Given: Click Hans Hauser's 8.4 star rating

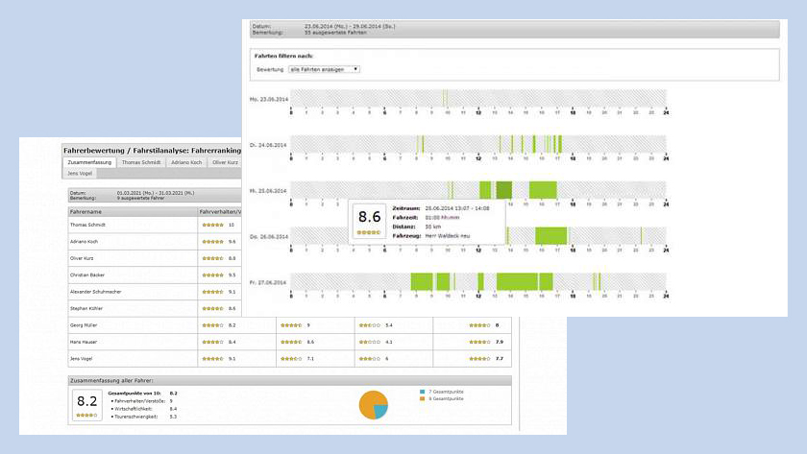Looking at the screenshot, I should (212, 342).
